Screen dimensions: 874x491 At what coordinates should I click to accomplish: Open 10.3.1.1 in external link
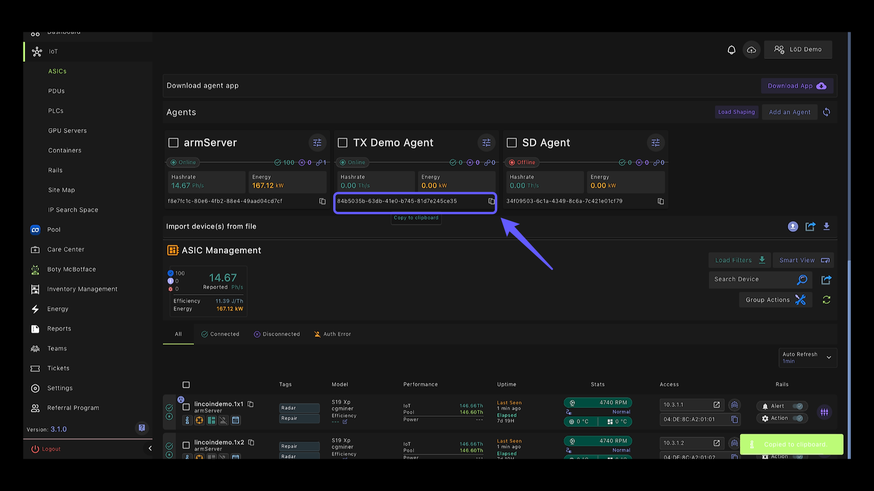tap(716, 405)
